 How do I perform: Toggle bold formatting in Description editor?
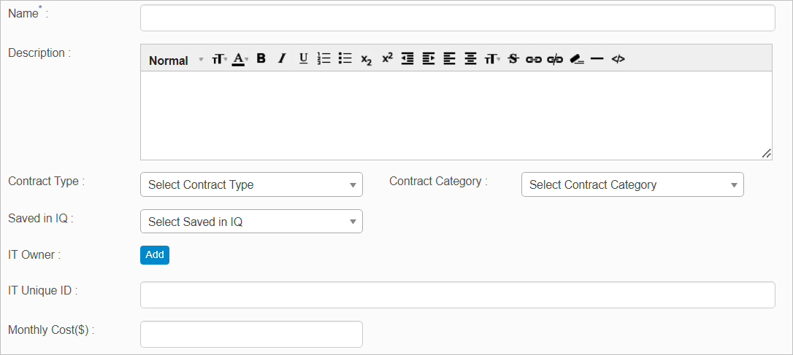coord(261,59)
